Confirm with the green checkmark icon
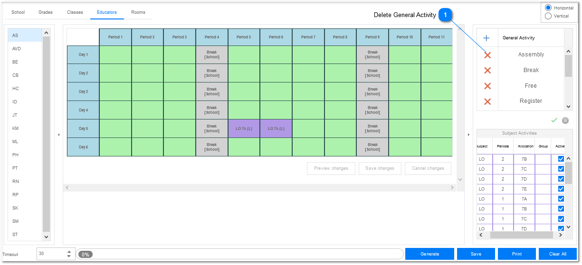 click(554, 120)
